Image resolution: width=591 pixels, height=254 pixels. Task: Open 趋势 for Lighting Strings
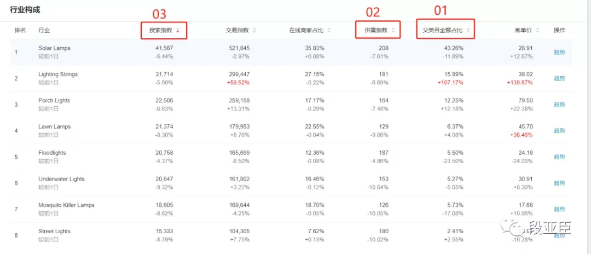coord(559,78)
